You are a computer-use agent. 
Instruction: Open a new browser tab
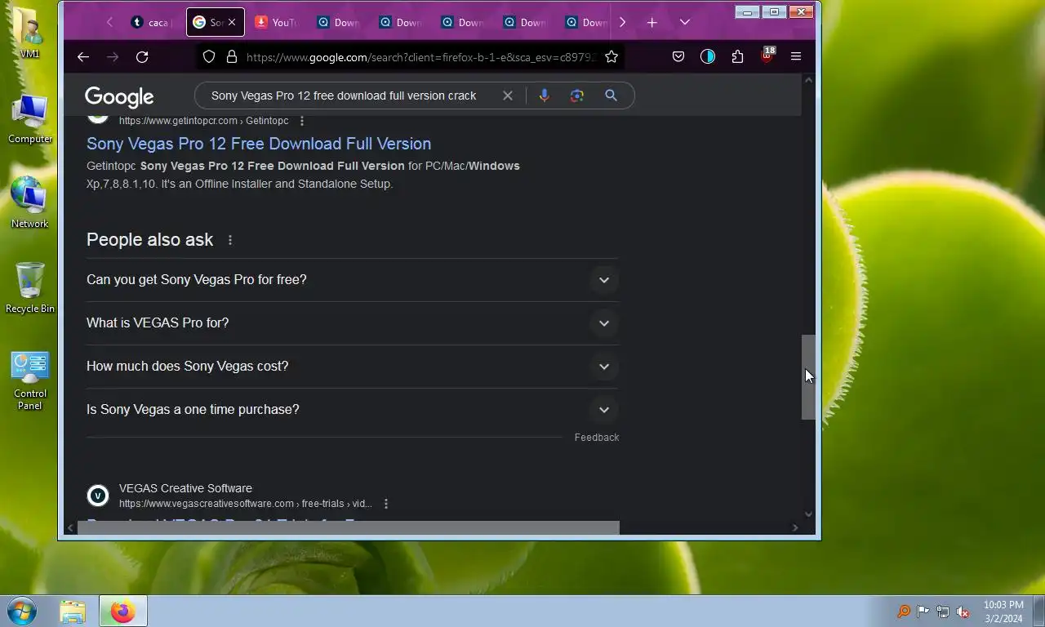click(x=651, y=23)
